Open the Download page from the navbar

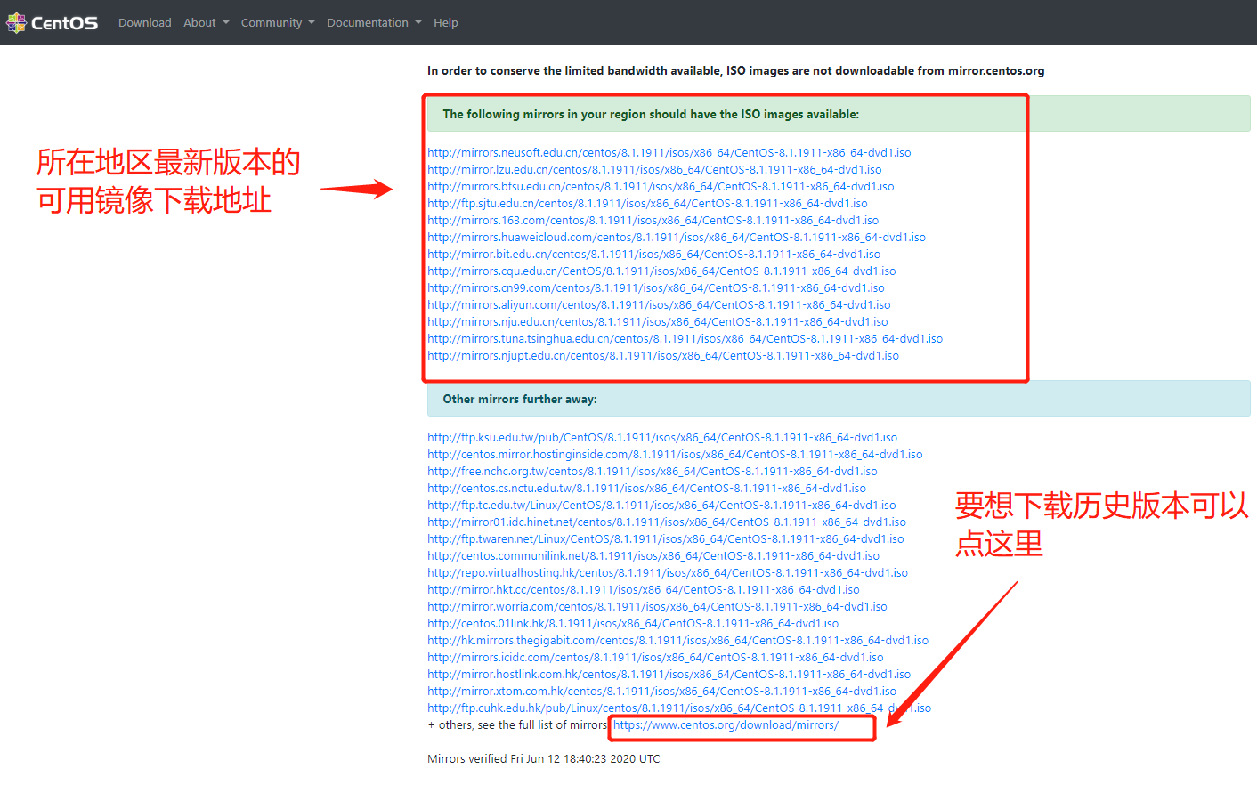pos(144,22)
